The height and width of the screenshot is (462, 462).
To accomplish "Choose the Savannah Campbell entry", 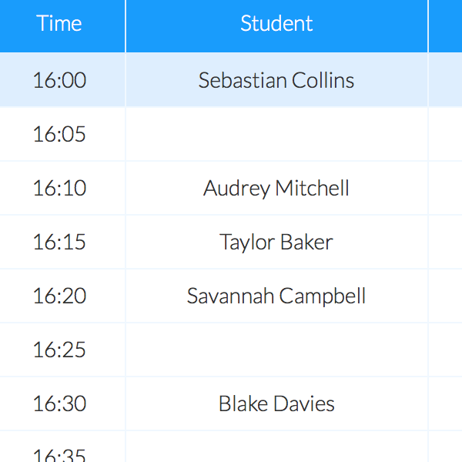I will pos(276,296).
